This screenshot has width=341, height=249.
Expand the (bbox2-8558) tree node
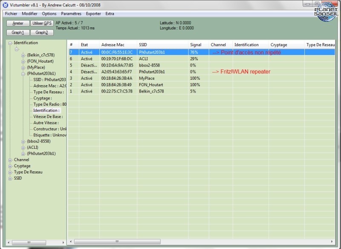click(23, 142)
